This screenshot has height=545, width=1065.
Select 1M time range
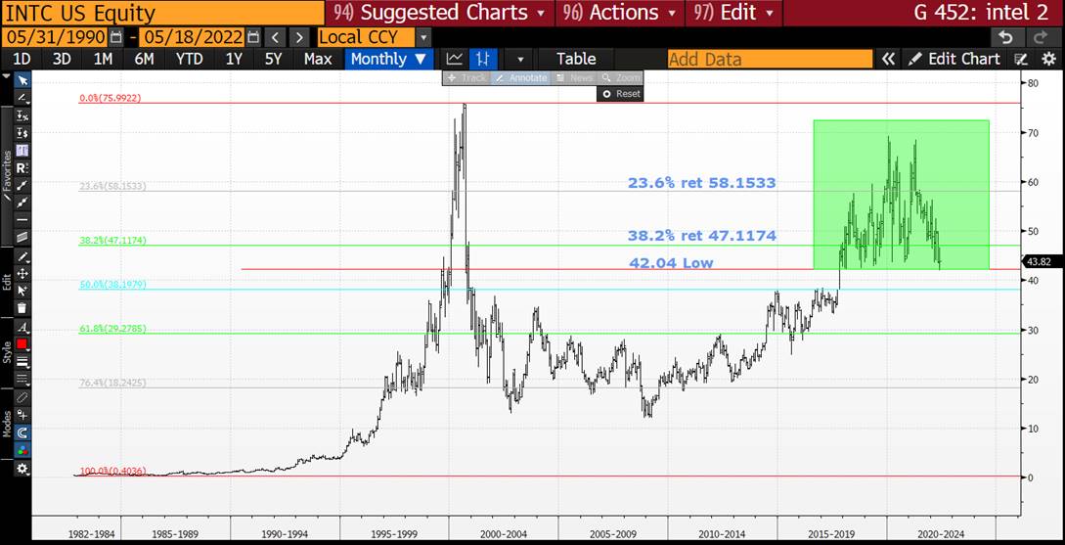coord(103,59)
